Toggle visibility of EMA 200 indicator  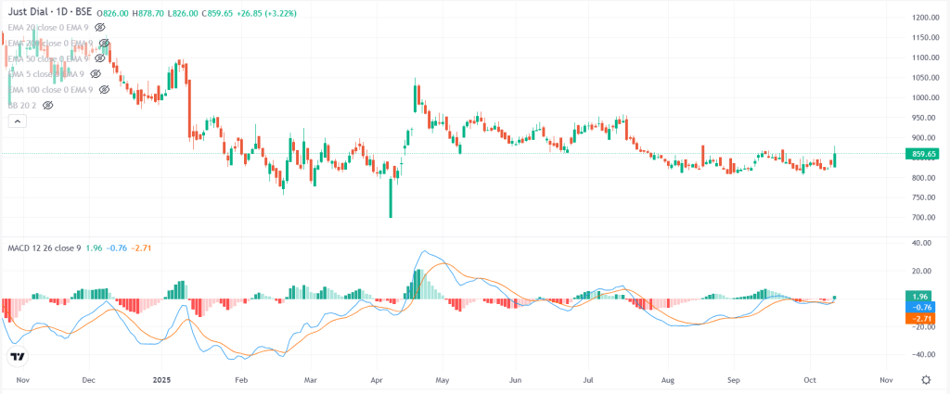tap(105, 44)
